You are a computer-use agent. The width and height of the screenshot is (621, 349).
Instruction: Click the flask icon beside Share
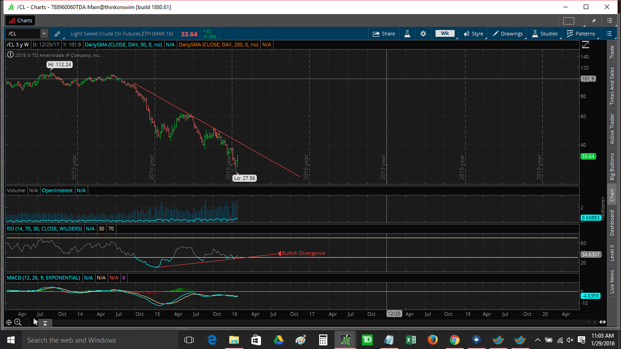click(408, 34)
